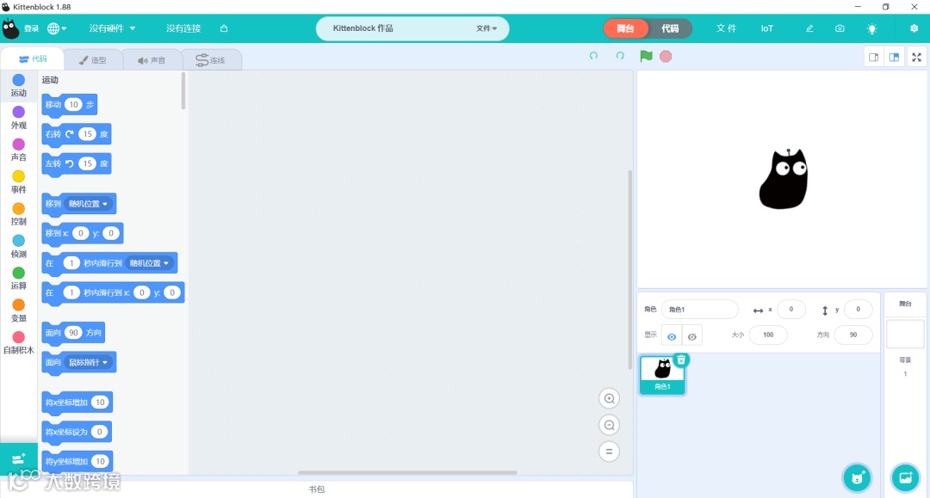Click the Kittenblock 作品 project name field
930x498 pixels.
tap(363, 28)
